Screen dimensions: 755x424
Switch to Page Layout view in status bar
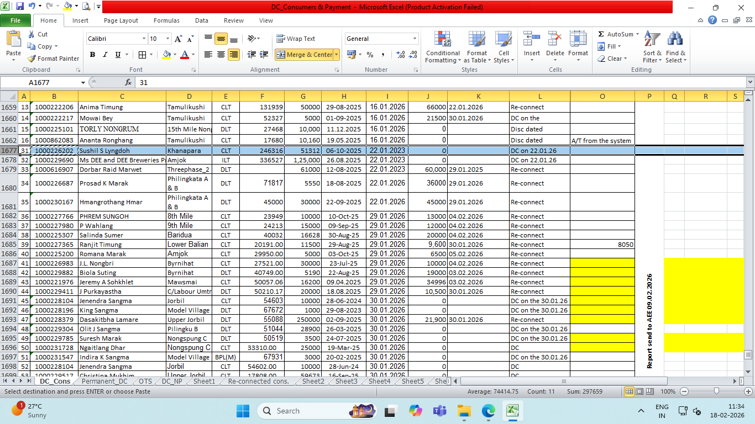[x=640, y=391]
